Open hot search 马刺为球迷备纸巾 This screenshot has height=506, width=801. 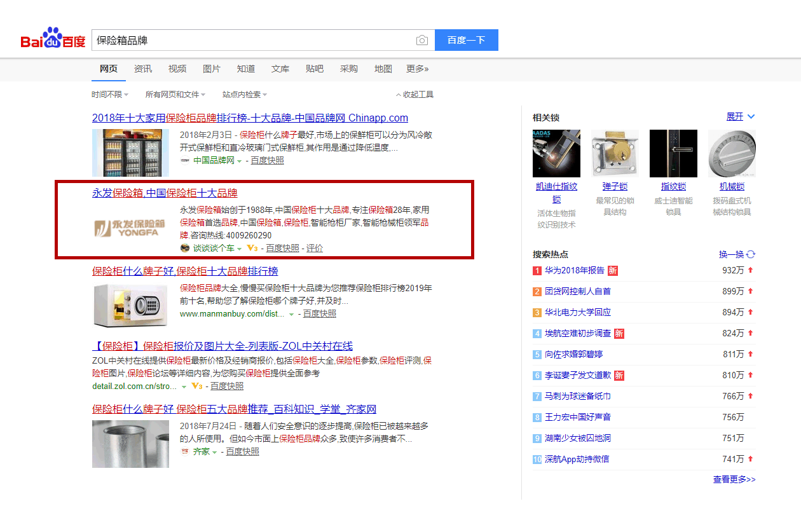[x=577, y=396]
